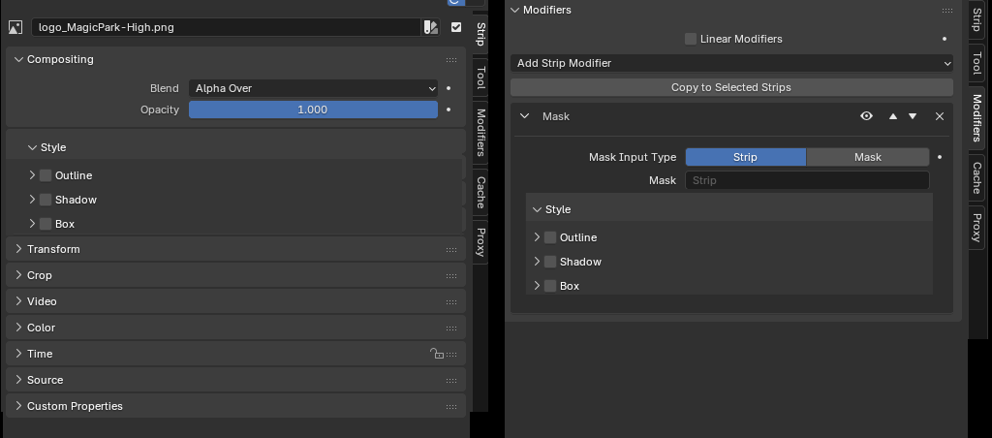Grab the Source panel drag handle
The height and width of the screenshot is (438, 992).
point(451,381)
